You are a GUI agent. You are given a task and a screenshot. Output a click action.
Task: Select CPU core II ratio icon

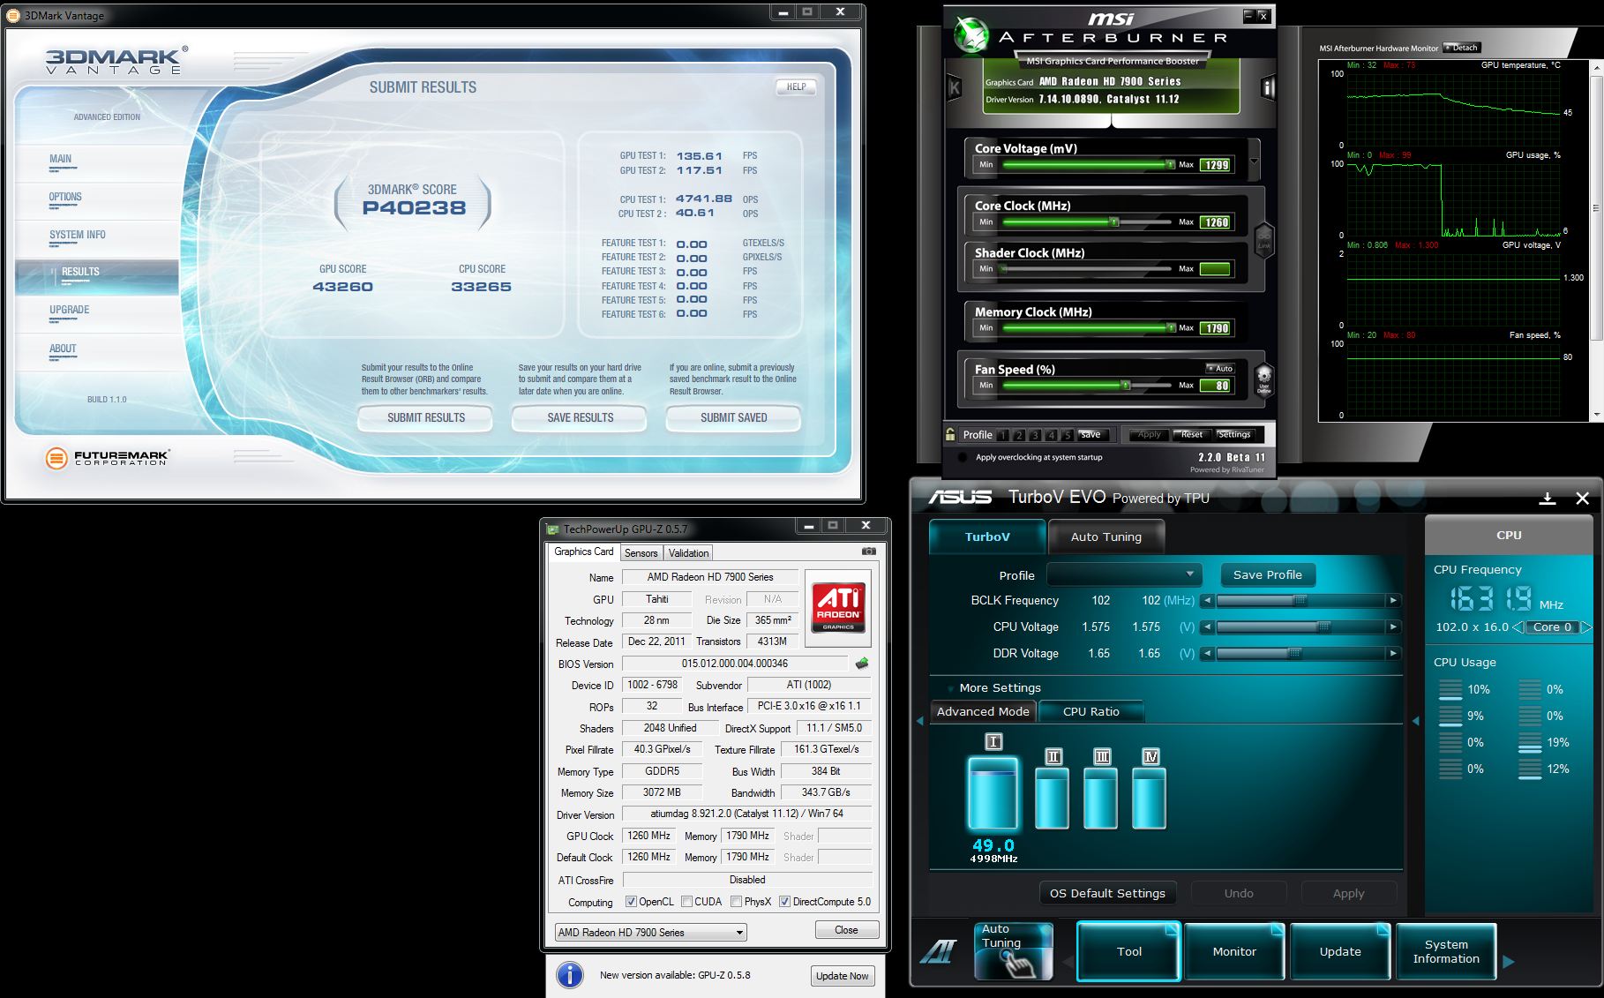[x=1053, y=756]
